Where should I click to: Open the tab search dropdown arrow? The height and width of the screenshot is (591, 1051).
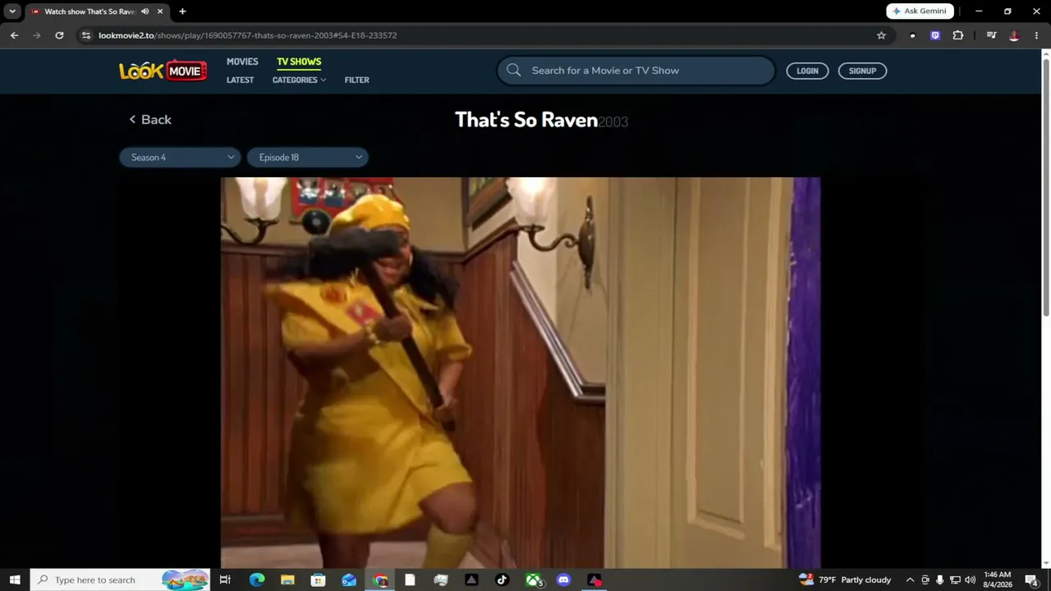point(12,11)
